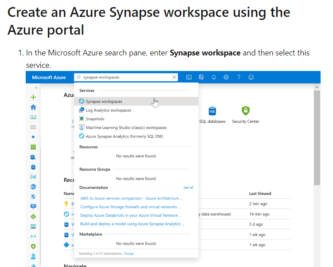Select Synapse workspaces in Services results
This screenshot has height=267, width=333.
136,101
